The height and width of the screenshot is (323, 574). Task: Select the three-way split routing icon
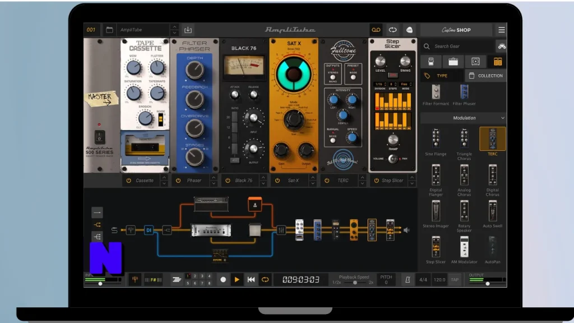click(x=97, y=237)
